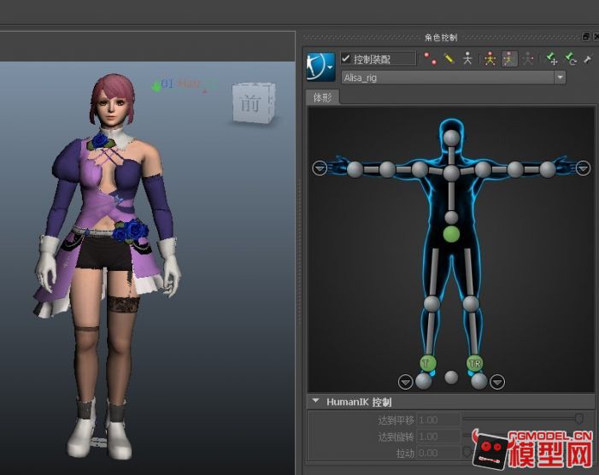Select the green T ankle effector
599x475 pixels.
click(427, 363)
